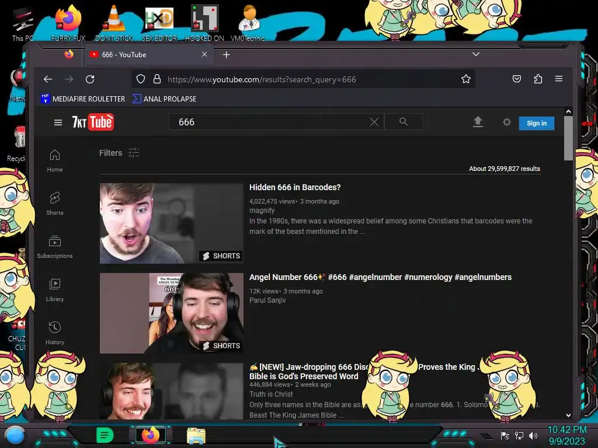Open the MEDIAFIRE ROULETTER bookmark
598x448 pixels.
coord(83,99)
